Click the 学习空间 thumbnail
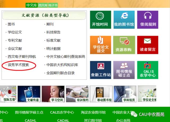 pyautogui.click(x=53, y=94)
